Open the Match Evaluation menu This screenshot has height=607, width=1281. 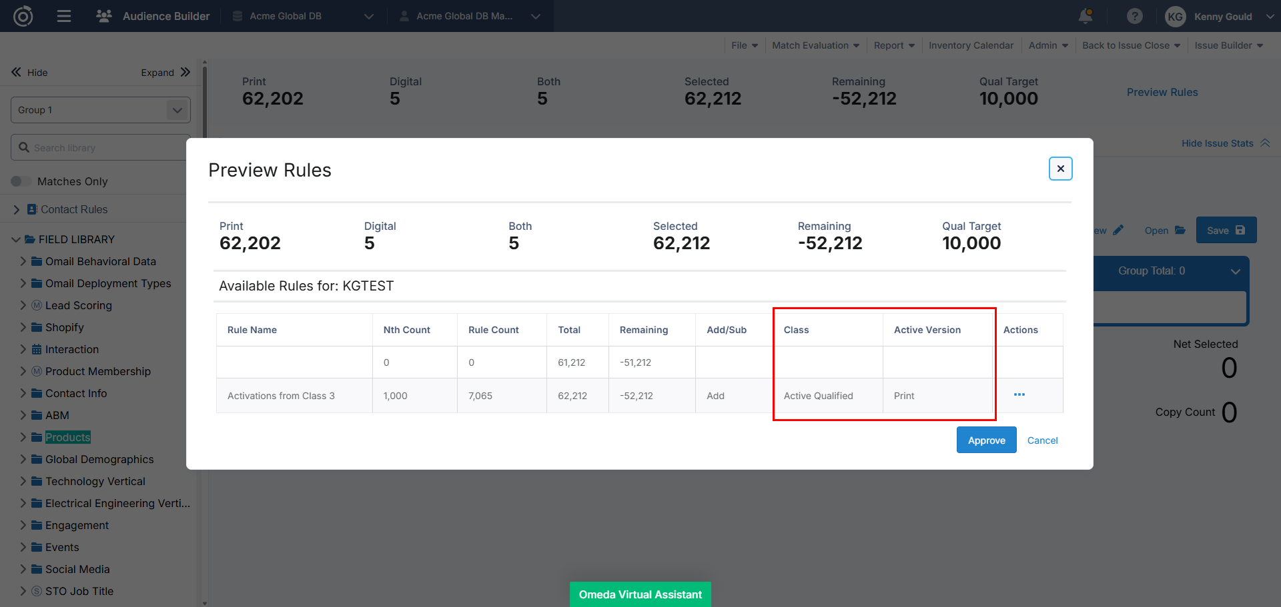[x=815, y=45]
